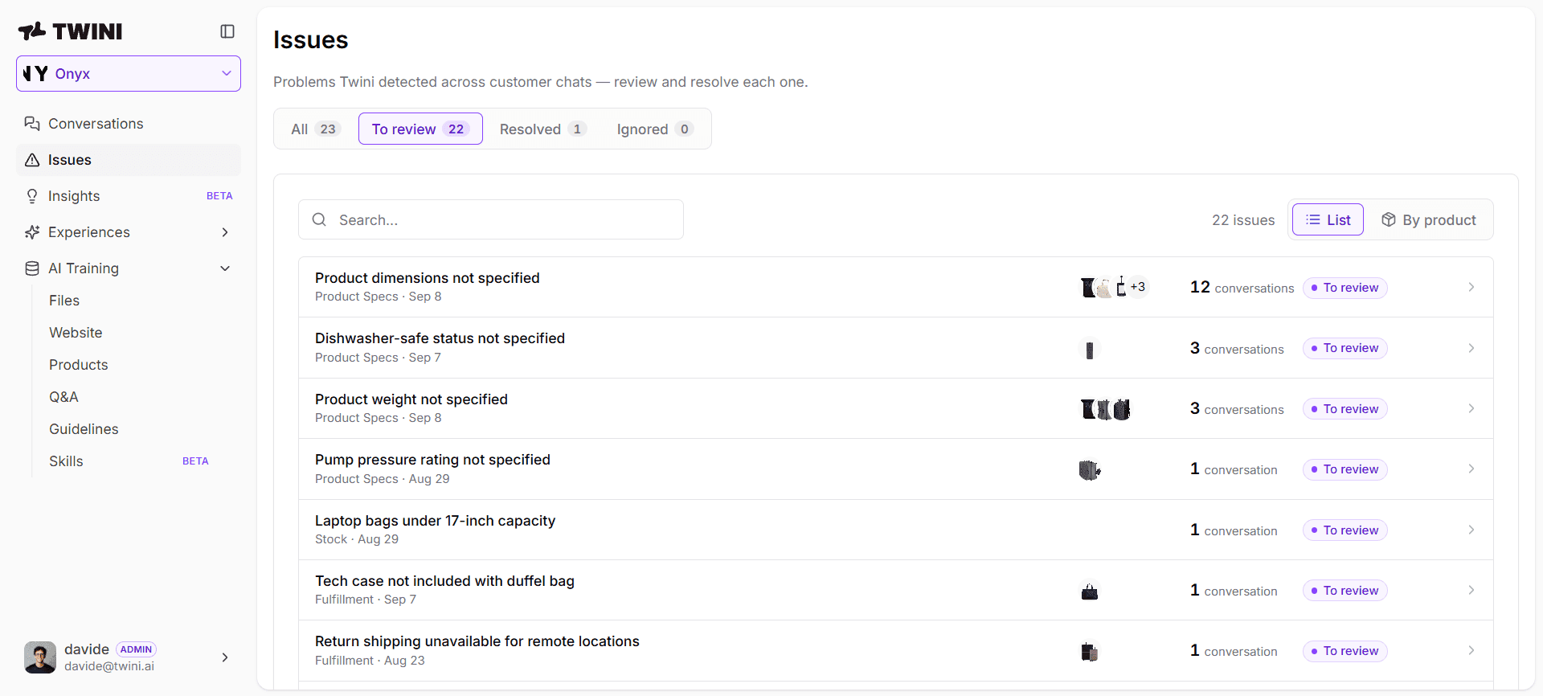Image resolution: width=1543 pixels, height=696 pixels.
Task: Click the Experiences sparkle icon
Action: 32,232
